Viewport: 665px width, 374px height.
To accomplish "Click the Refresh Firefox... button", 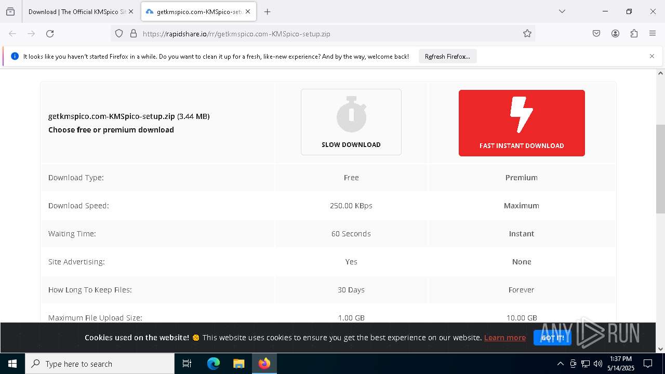I will pyautogui.click(x=447, y=56).
